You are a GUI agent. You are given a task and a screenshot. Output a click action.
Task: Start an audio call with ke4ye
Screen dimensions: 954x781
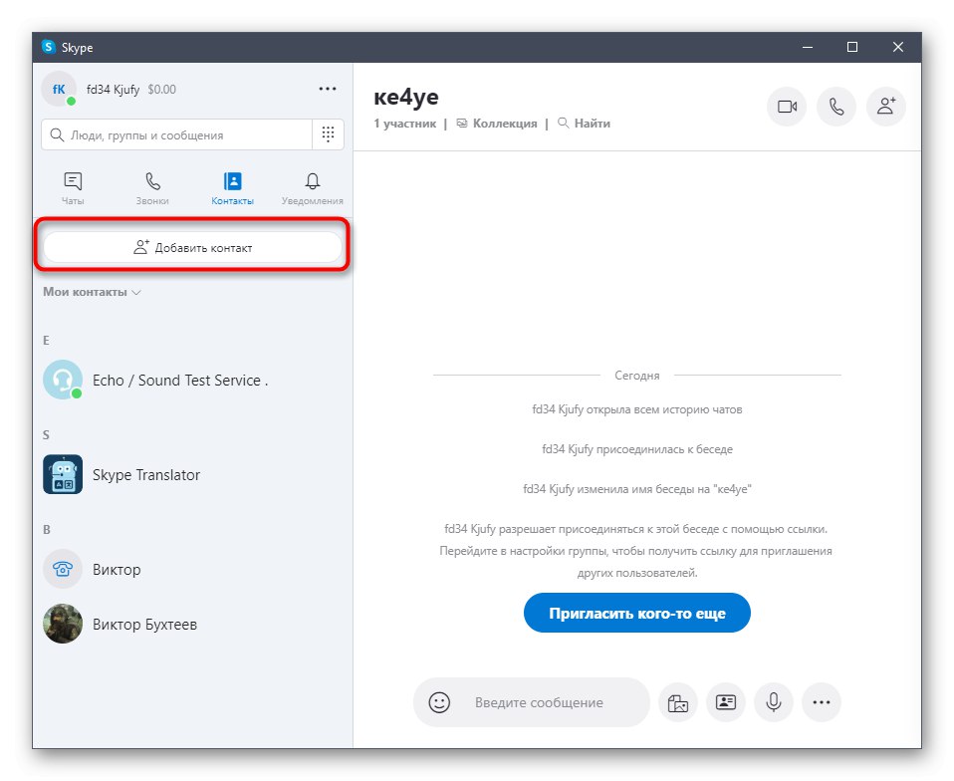tap(836, 107)
